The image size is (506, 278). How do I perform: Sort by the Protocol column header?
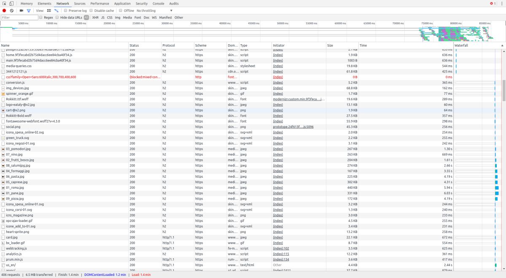(x=178, y=45)
